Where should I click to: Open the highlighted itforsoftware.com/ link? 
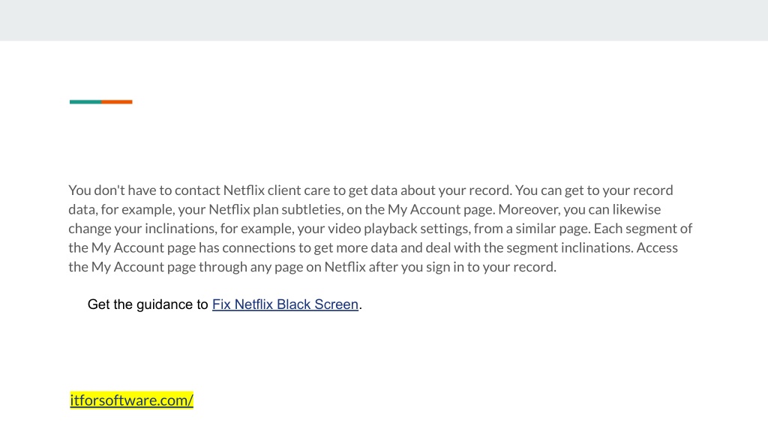coord(132,400)
